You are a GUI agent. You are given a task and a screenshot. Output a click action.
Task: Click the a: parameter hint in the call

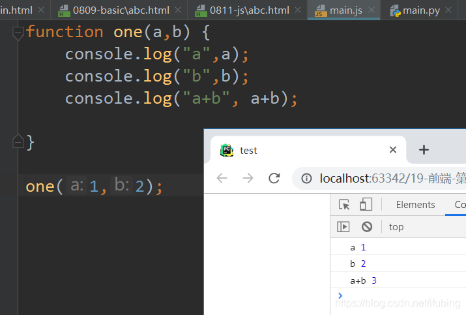pyautogui.click(x=77, y=186)
